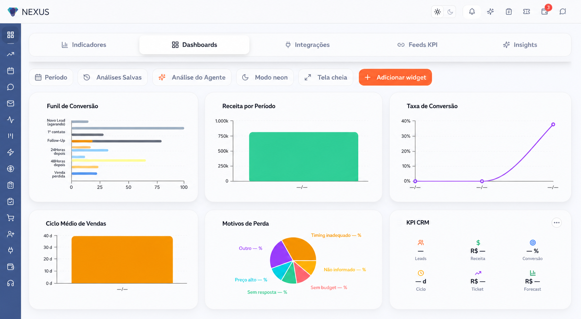Open the add user icon in the sidebar

coord(11,234)
